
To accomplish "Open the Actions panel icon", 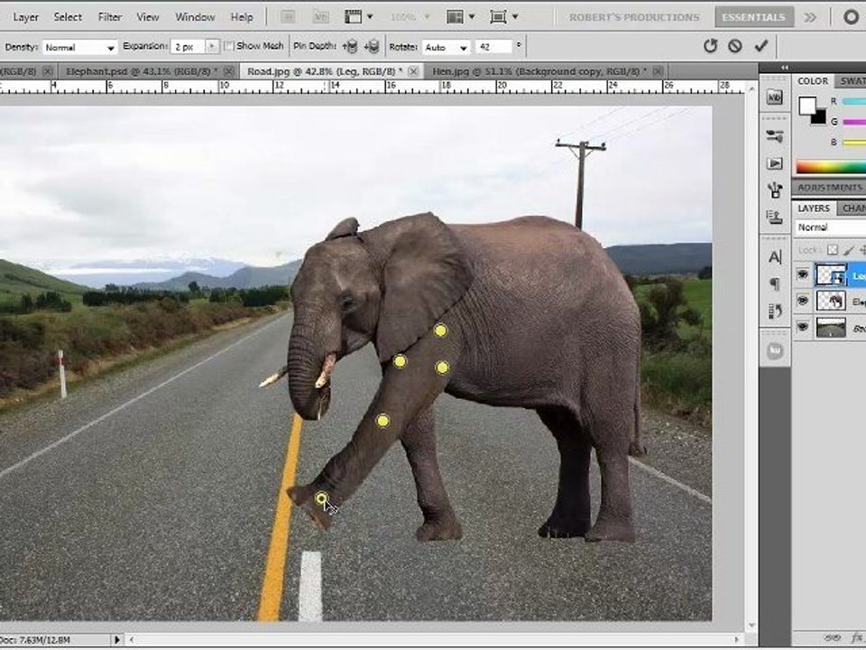I will (x=775, y=163).
